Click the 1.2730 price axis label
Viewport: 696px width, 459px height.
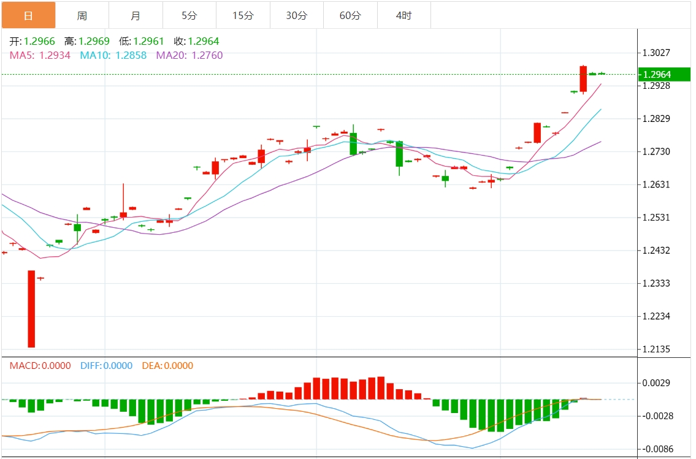point(657,151)
